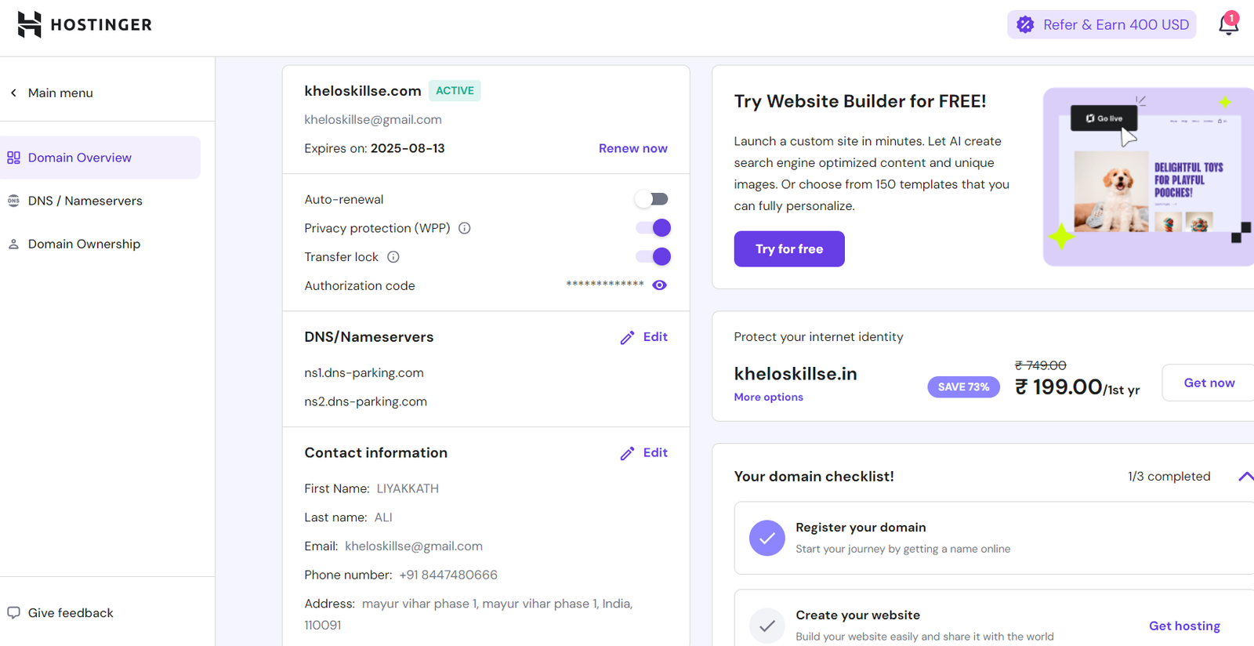
Task: Reveal the authorization code with eye icon
Action: [x=659, y=285]
